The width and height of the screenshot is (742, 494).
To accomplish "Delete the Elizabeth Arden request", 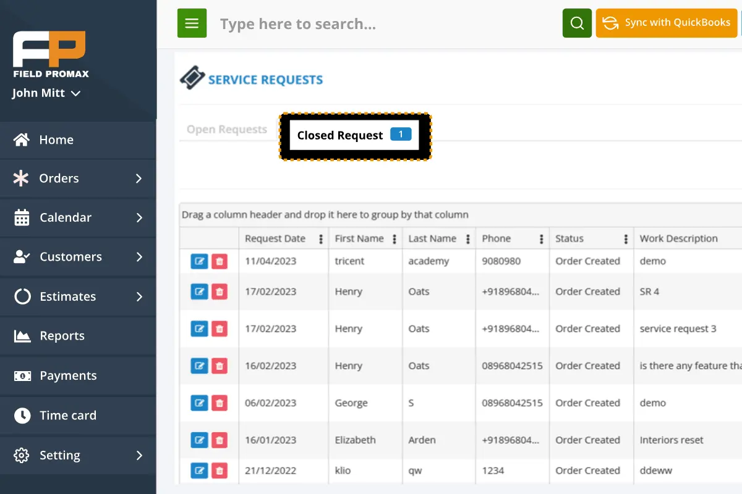I will [x=219, y=440].
